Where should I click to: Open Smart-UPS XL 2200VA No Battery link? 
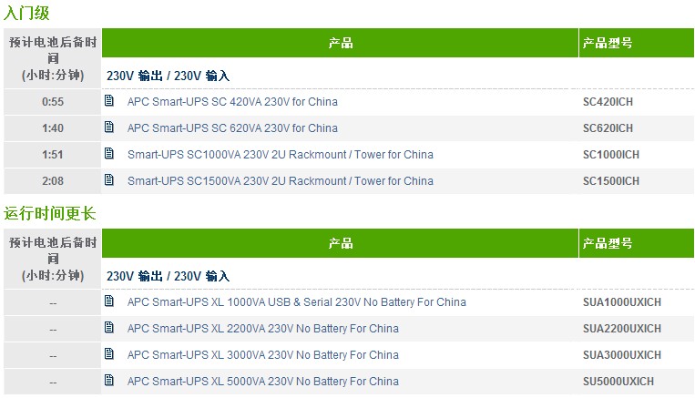(263, 329)
